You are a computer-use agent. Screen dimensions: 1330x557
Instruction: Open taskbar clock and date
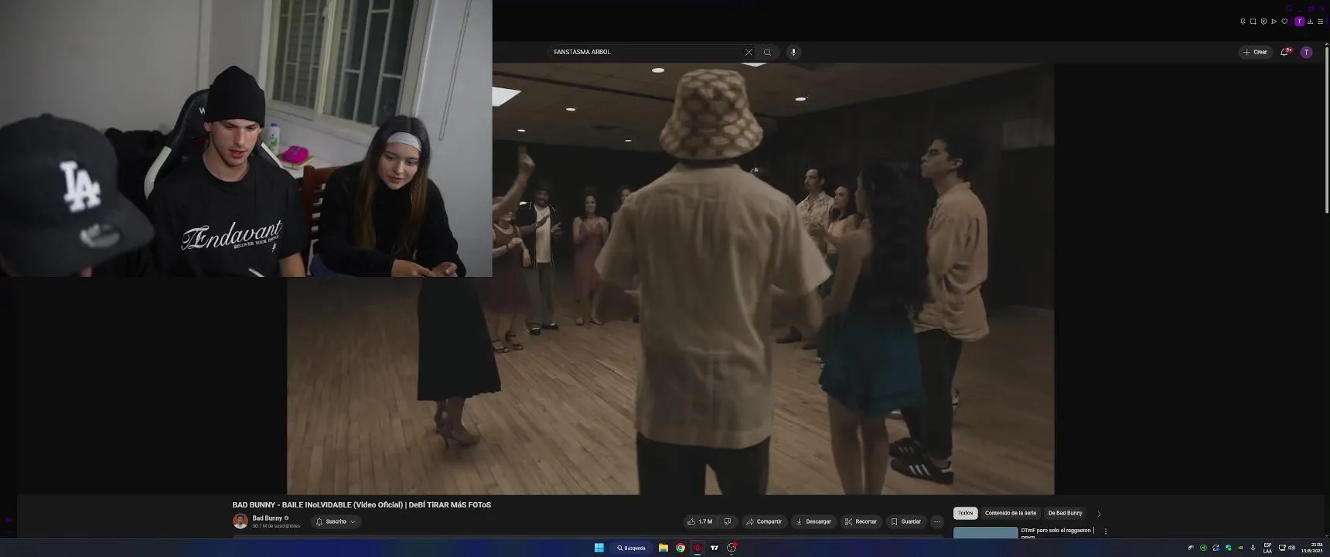(1311, 548)
